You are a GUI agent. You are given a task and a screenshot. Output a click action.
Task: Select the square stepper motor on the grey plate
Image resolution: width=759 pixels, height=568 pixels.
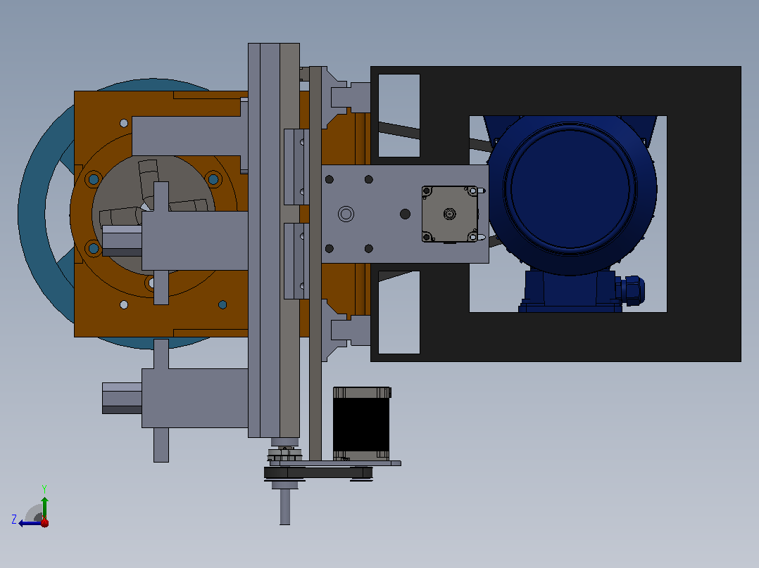pos(450,214)
